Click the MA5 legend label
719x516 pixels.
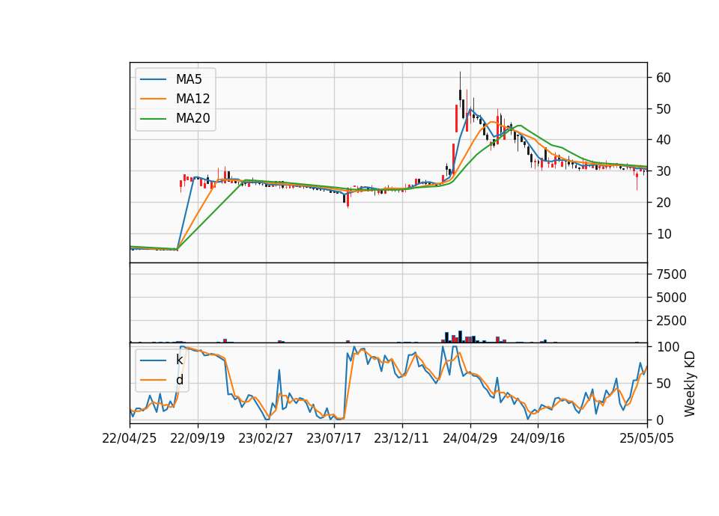coord(189,79)
